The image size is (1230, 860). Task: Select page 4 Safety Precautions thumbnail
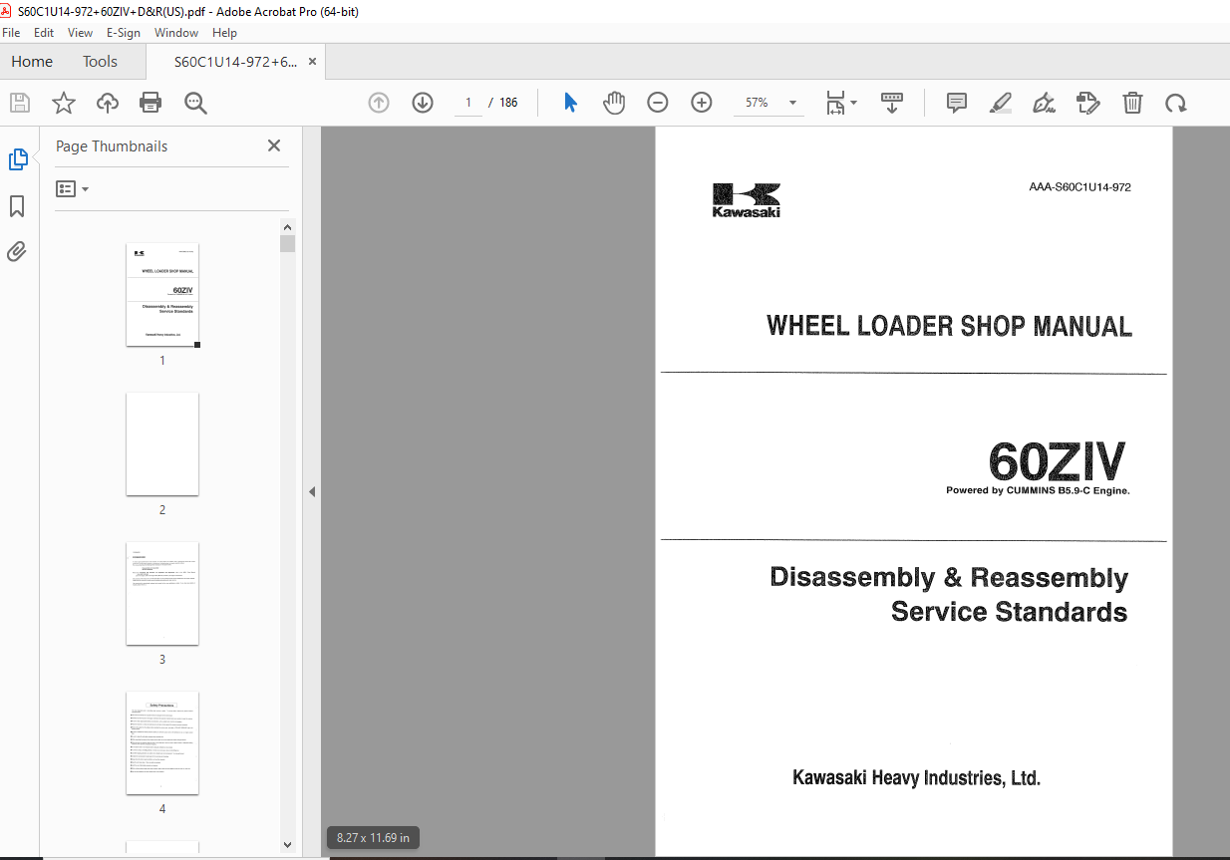pos(162,742)
